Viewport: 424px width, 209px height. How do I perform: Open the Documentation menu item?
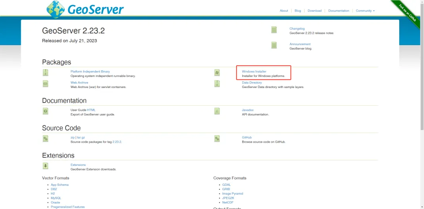[338, 11]
